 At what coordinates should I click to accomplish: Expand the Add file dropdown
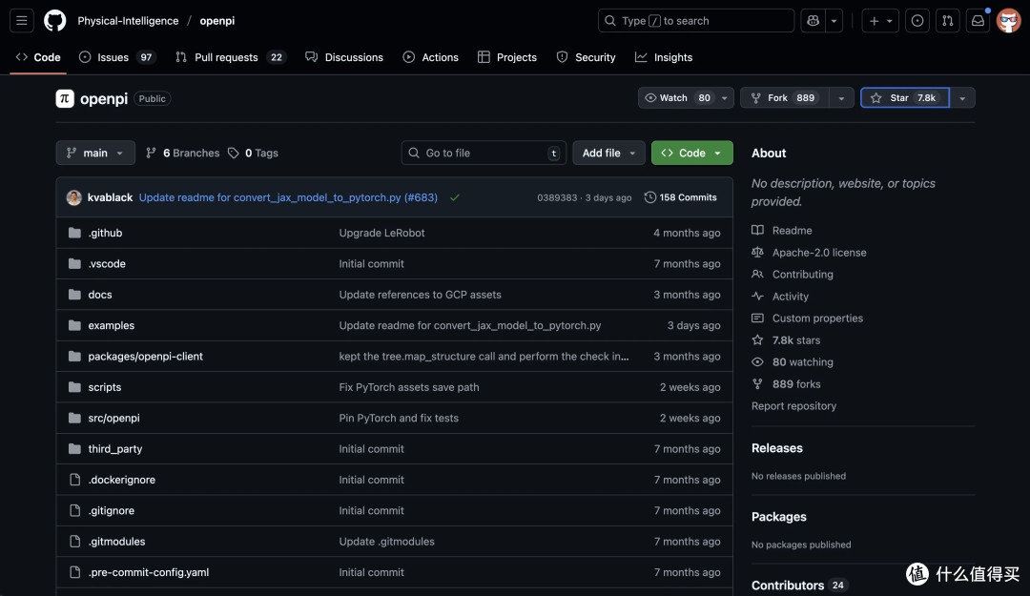coord(608,154)
